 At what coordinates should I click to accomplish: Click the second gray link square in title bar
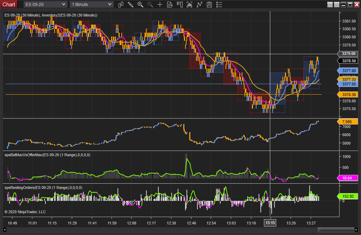(337, 5)
